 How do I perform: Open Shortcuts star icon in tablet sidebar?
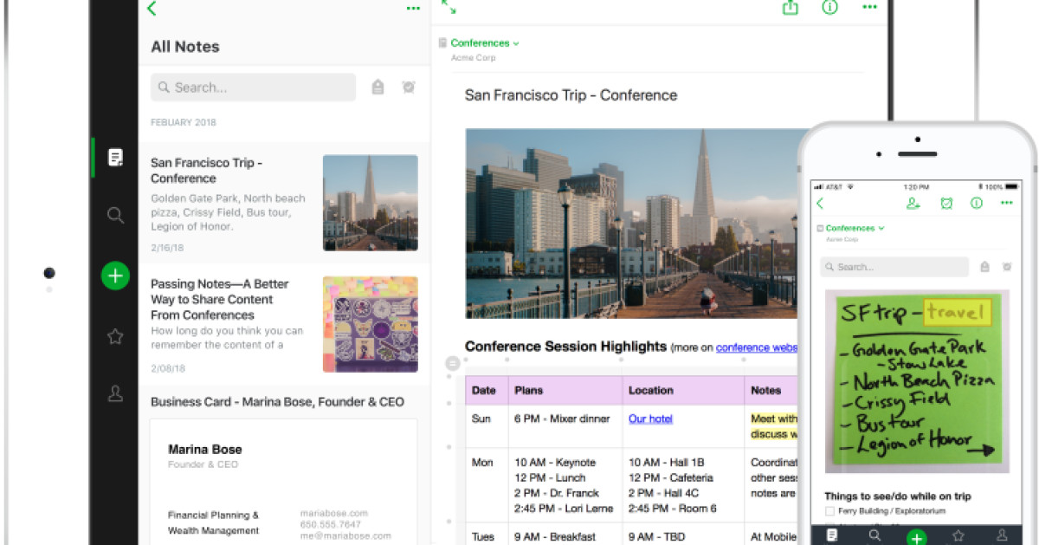115,337
